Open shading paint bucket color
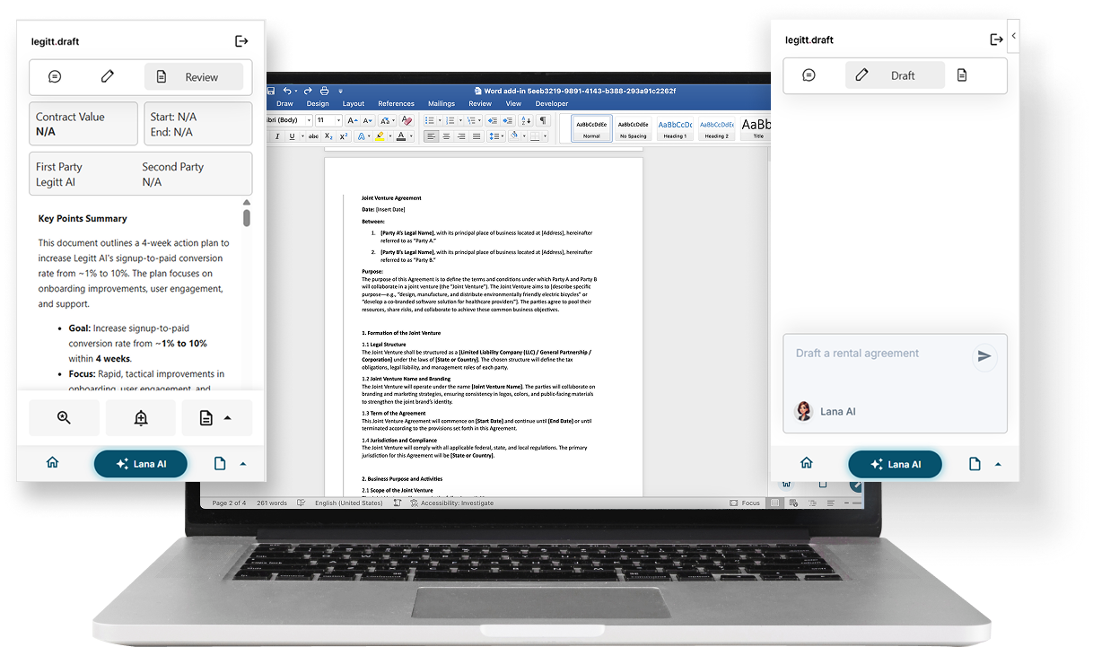The image size is (1093, 647). coord(514,136)
